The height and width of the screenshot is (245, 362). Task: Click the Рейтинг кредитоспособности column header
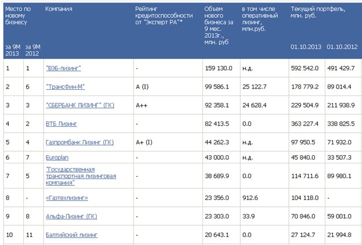(x=164, y=16)
